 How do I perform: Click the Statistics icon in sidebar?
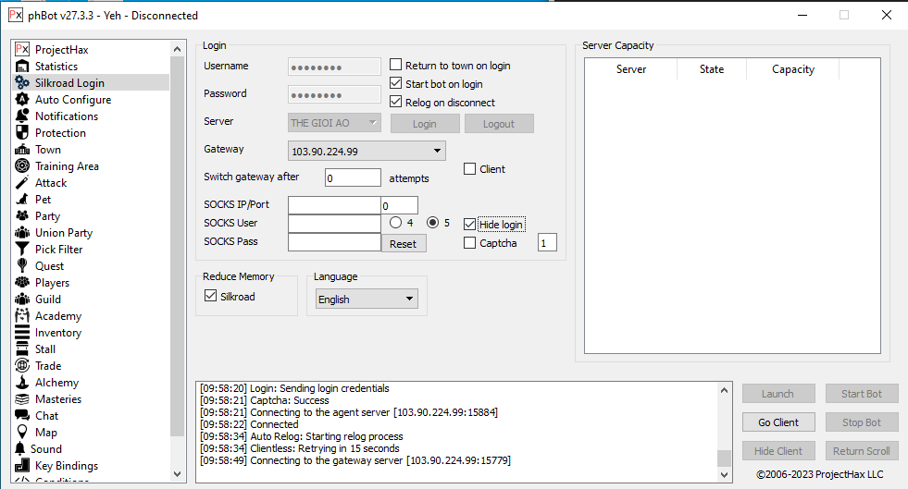(22, 67)
